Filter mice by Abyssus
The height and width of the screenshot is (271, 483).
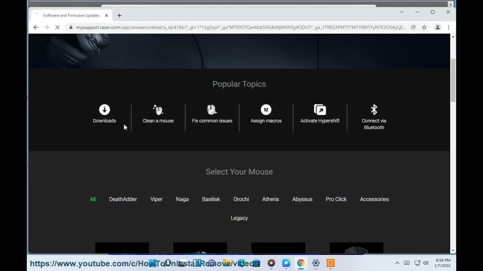coord(302,199)
